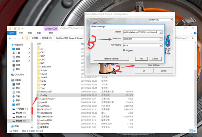202x137 pixels.
Task: Open the 管理 ribbon tab
Action: point(51,33)
